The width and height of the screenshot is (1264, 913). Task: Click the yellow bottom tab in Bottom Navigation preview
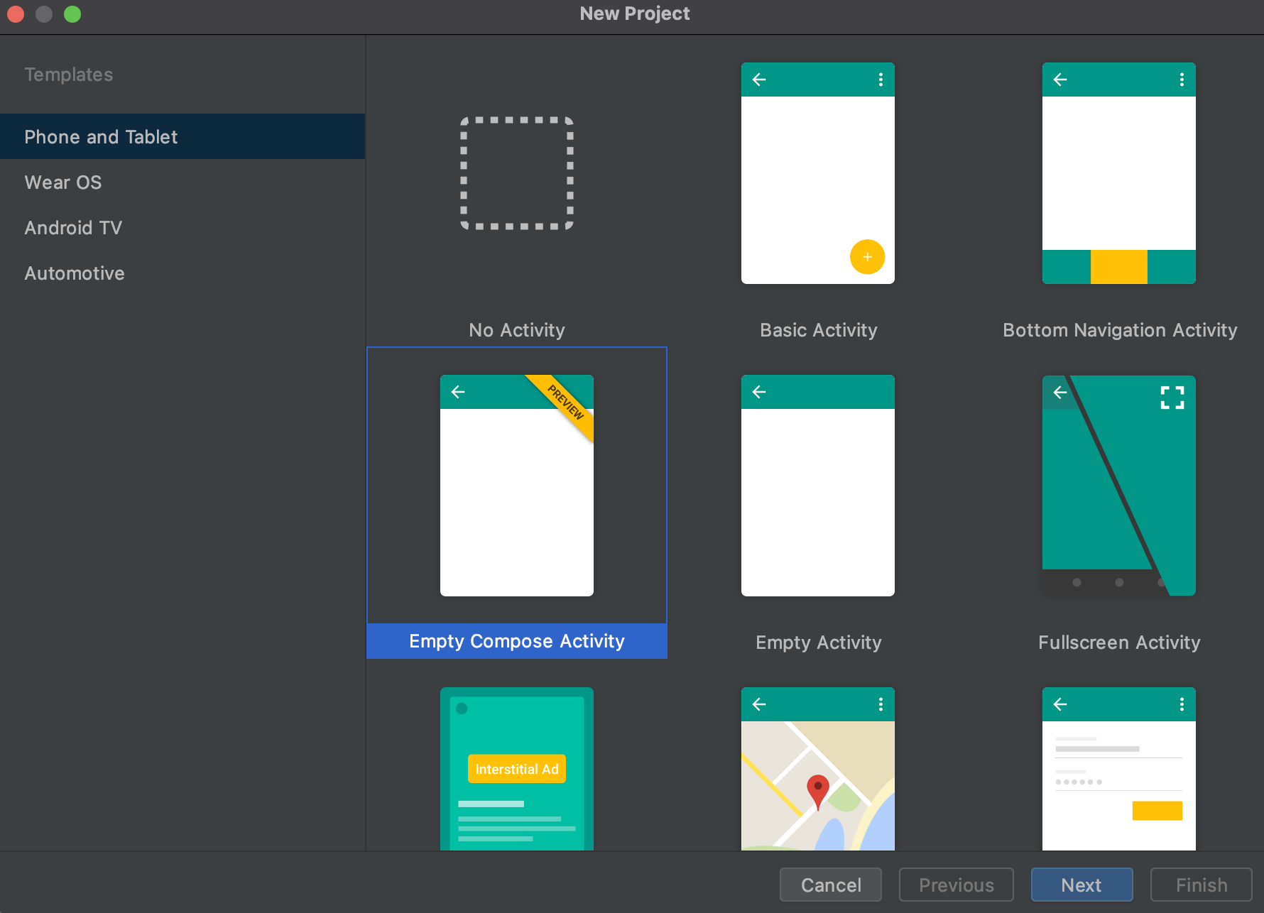pyautogui.click(x=1118, y=267)
